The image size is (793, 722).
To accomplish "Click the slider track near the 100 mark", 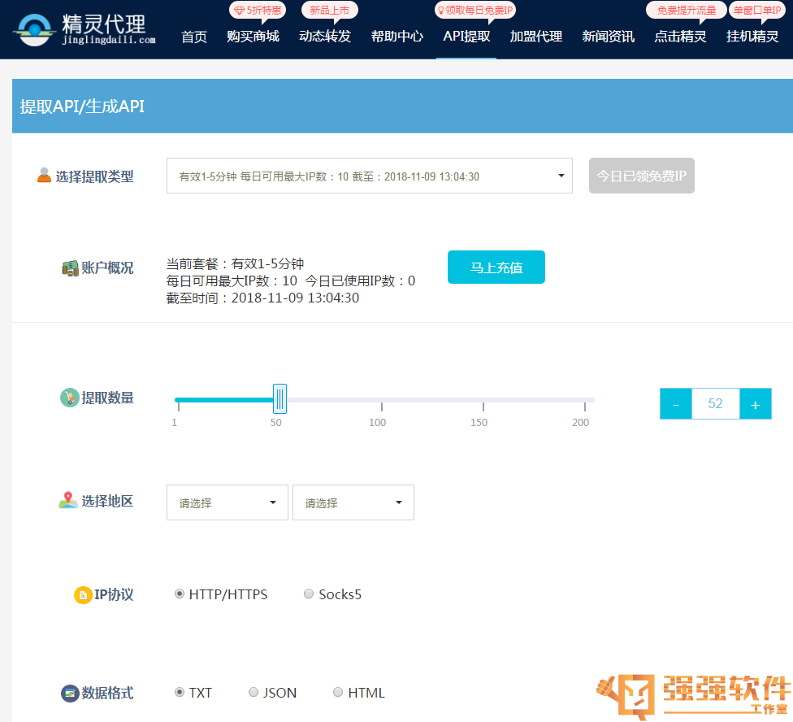I will pos(382,400).
